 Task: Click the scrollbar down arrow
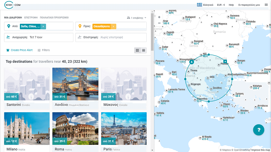[152, 150]
